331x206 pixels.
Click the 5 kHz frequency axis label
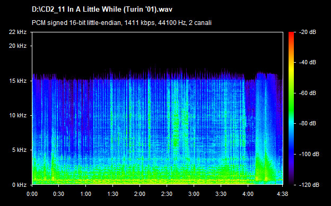19,150
